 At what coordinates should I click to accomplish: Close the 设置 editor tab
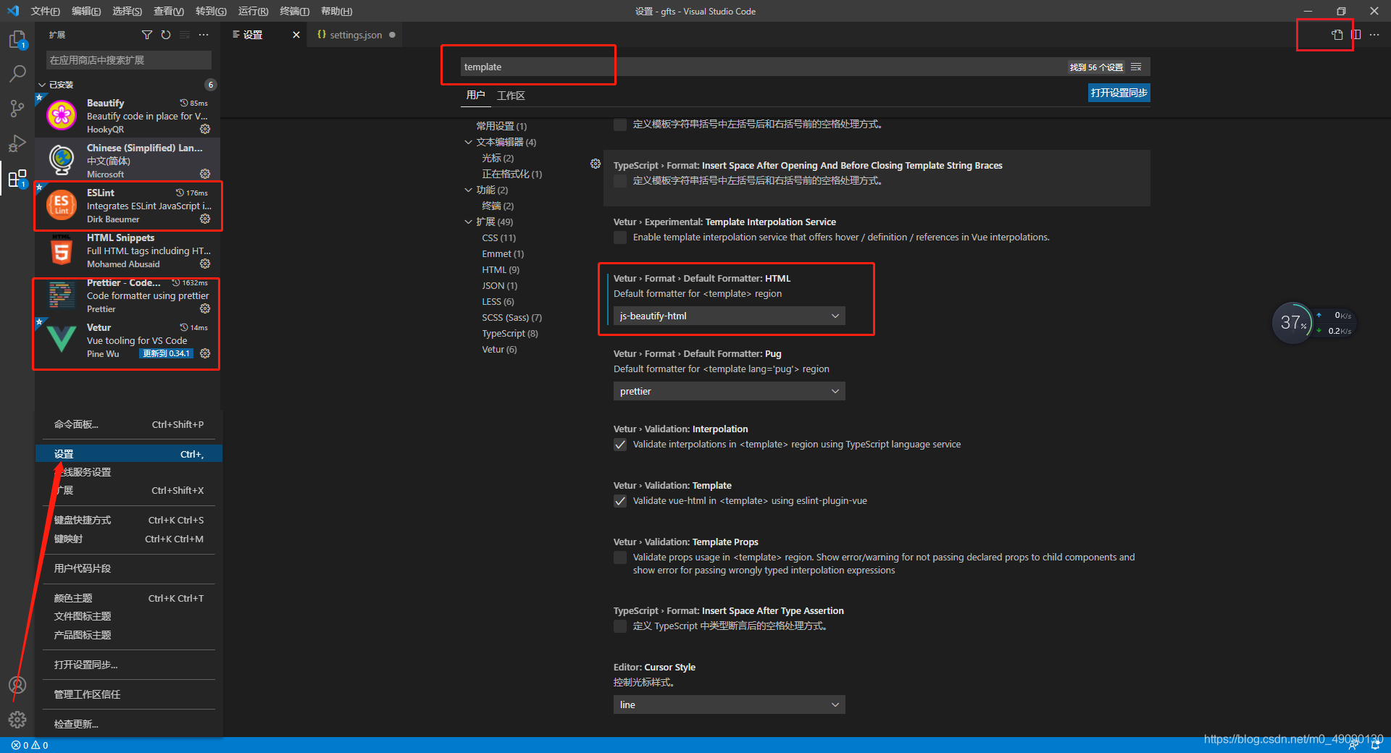pos(296,35)
